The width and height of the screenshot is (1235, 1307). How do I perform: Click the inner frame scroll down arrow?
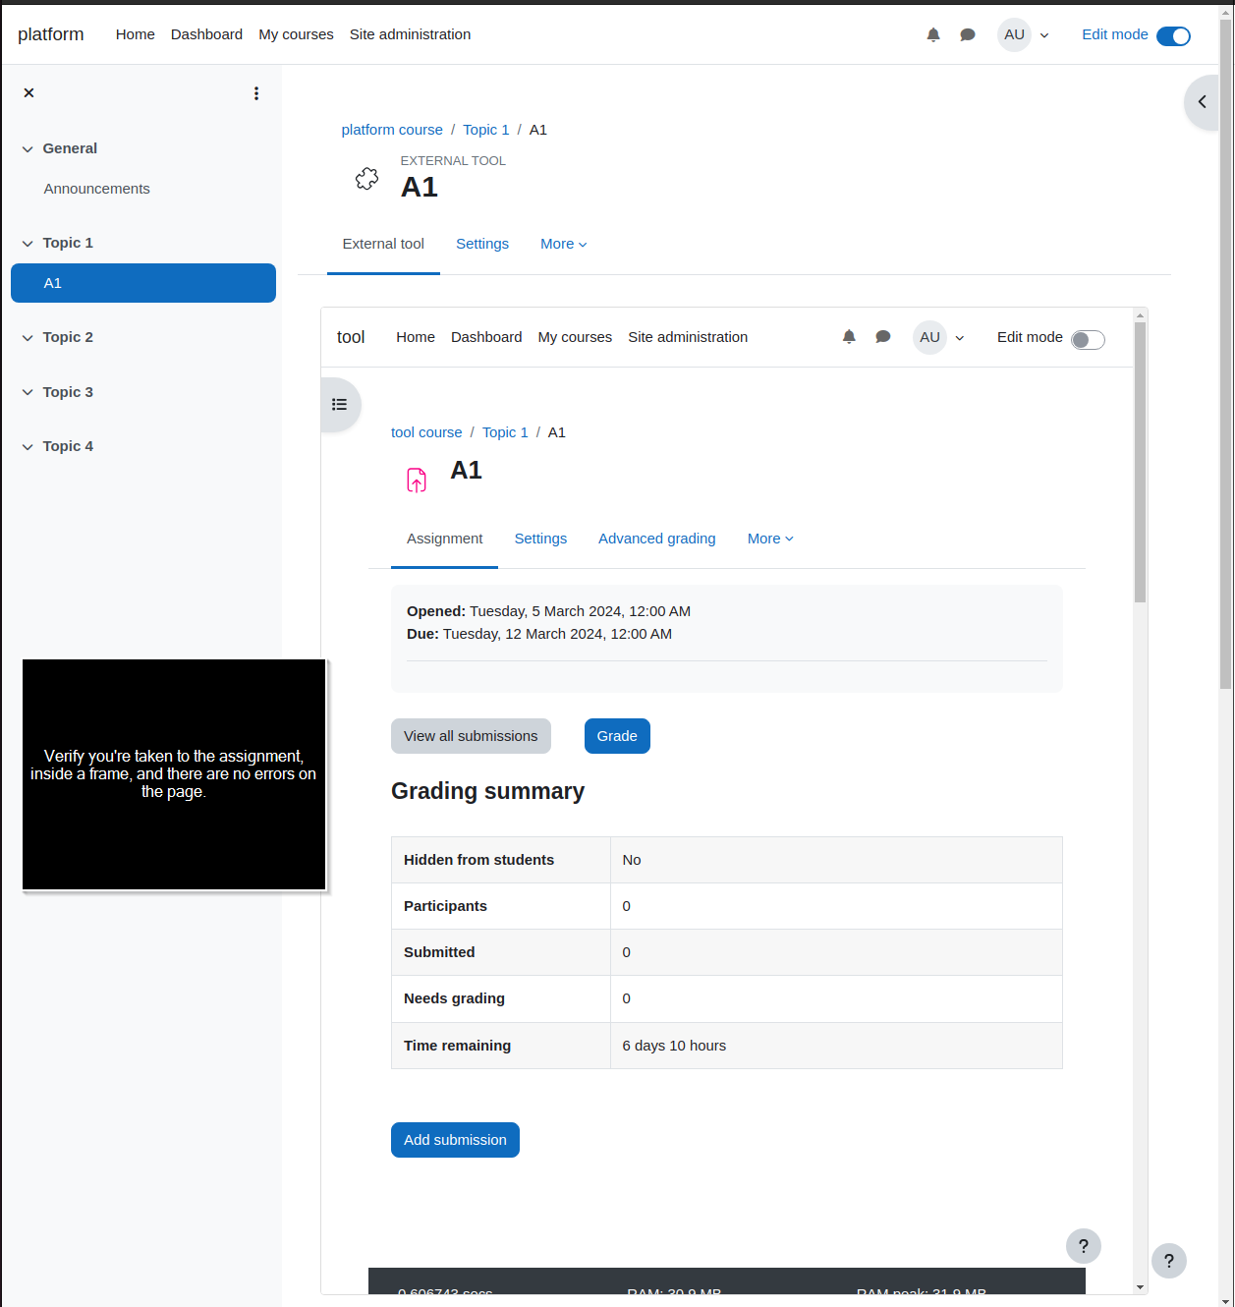(x=1140, y=1286)
